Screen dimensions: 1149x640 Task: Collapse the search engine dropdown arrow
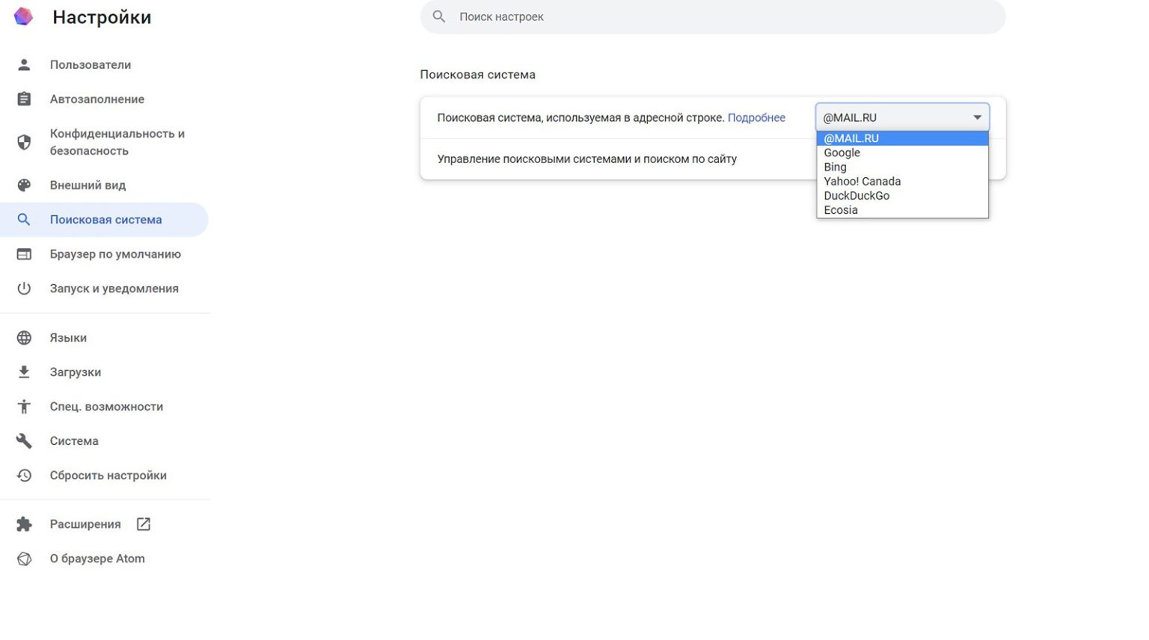tap(976, 117)
